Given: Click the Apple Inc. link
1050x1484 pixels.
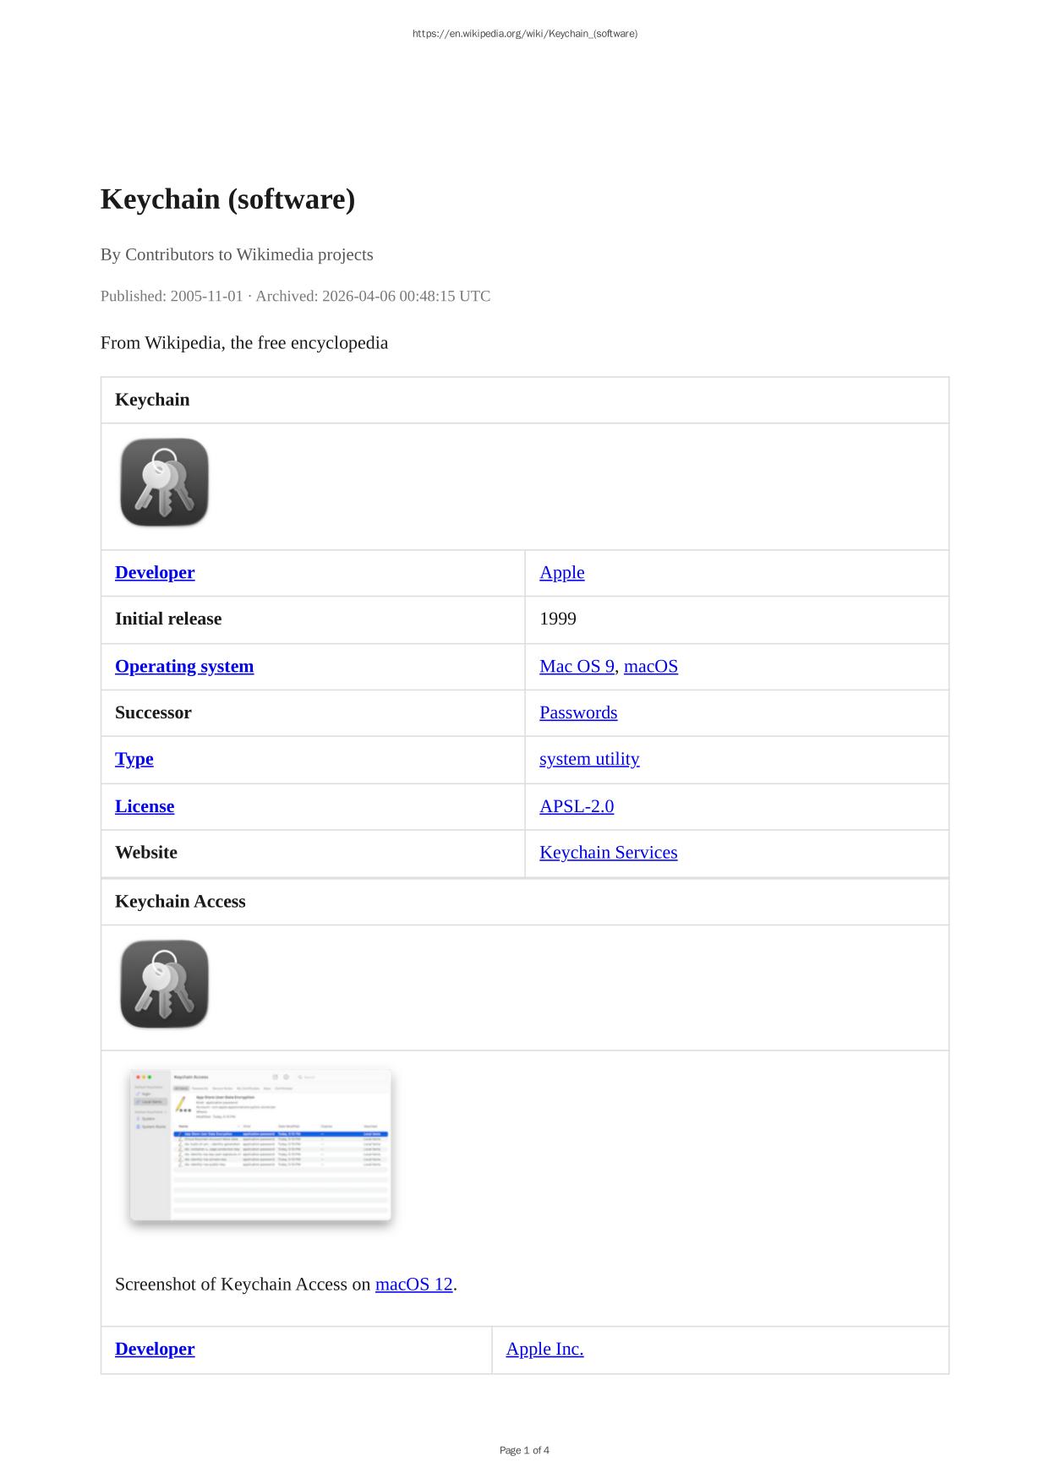Looking at the screenshot, I should [544, 1350].
